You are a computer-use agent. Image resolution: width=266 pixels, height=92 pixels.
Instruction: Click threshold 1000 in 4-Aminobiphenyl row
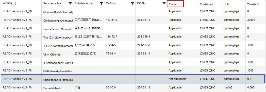pyautogui.click(x=251, y=62)
